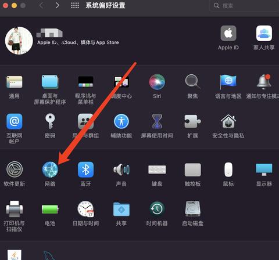Open the Java preference pane icon
The height and width of the screenshot is (260, 279).
15,255
